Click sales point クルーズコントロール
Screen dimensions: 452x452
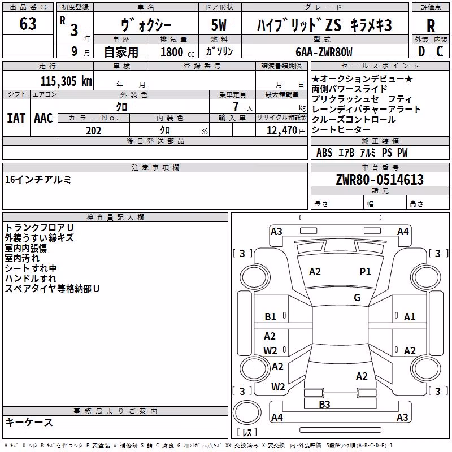(x=354, y=119)
